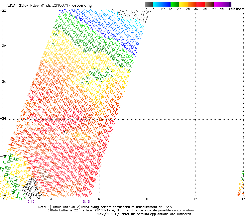The height and width of the screenshot is (216, 246).
Task: Click the 'Data buffer is 22 hrs from 20160717' note
Action: [79, 210]
